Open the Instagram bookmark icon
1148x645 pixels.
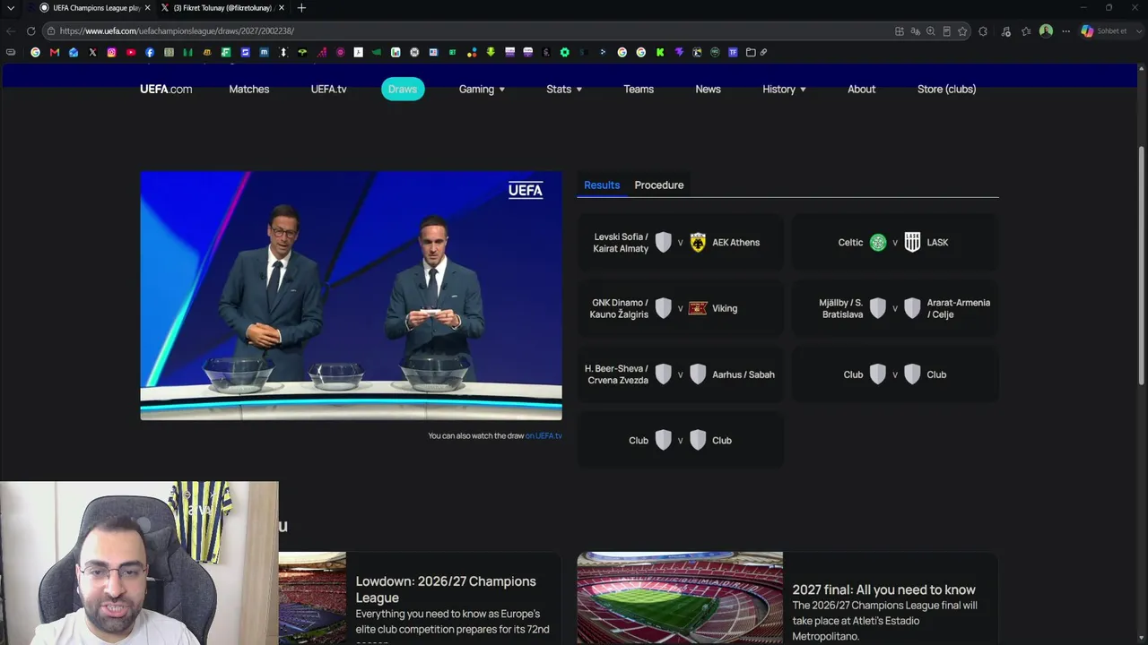point(111,52)
